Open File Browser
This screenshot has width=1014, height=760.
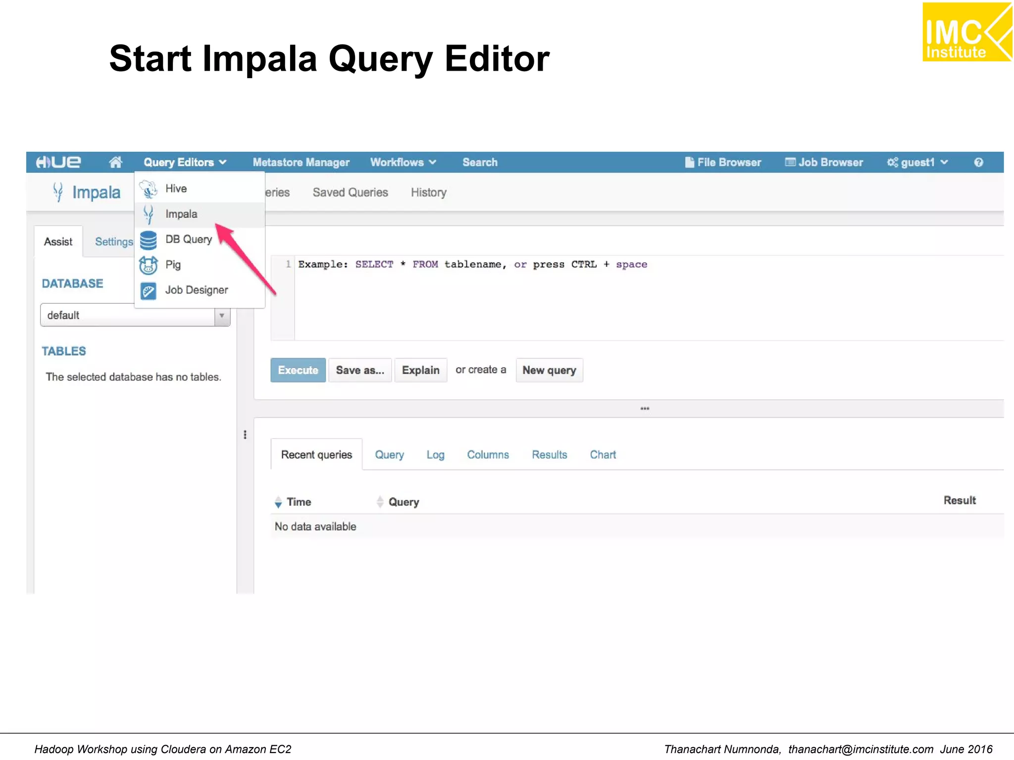coord(723,162)
